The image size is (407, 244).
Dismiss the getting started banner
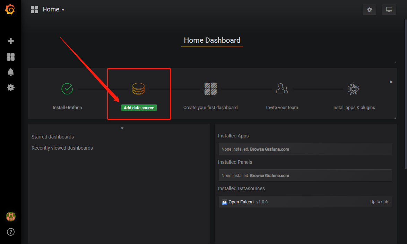coord(391,82)
